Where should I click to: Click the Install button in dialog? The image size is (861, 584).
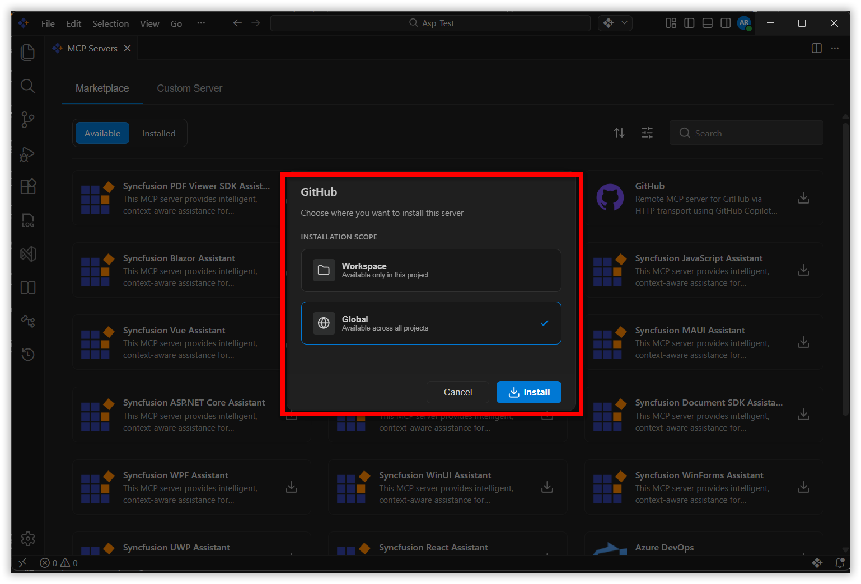528,392
